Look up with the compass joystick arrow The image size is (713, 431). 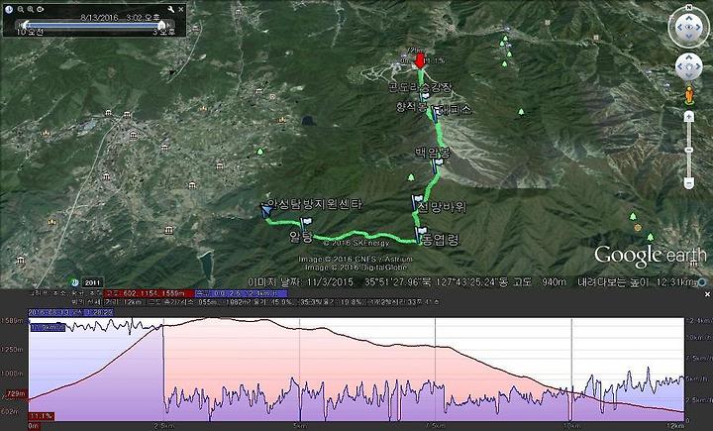tap(689, 18)
